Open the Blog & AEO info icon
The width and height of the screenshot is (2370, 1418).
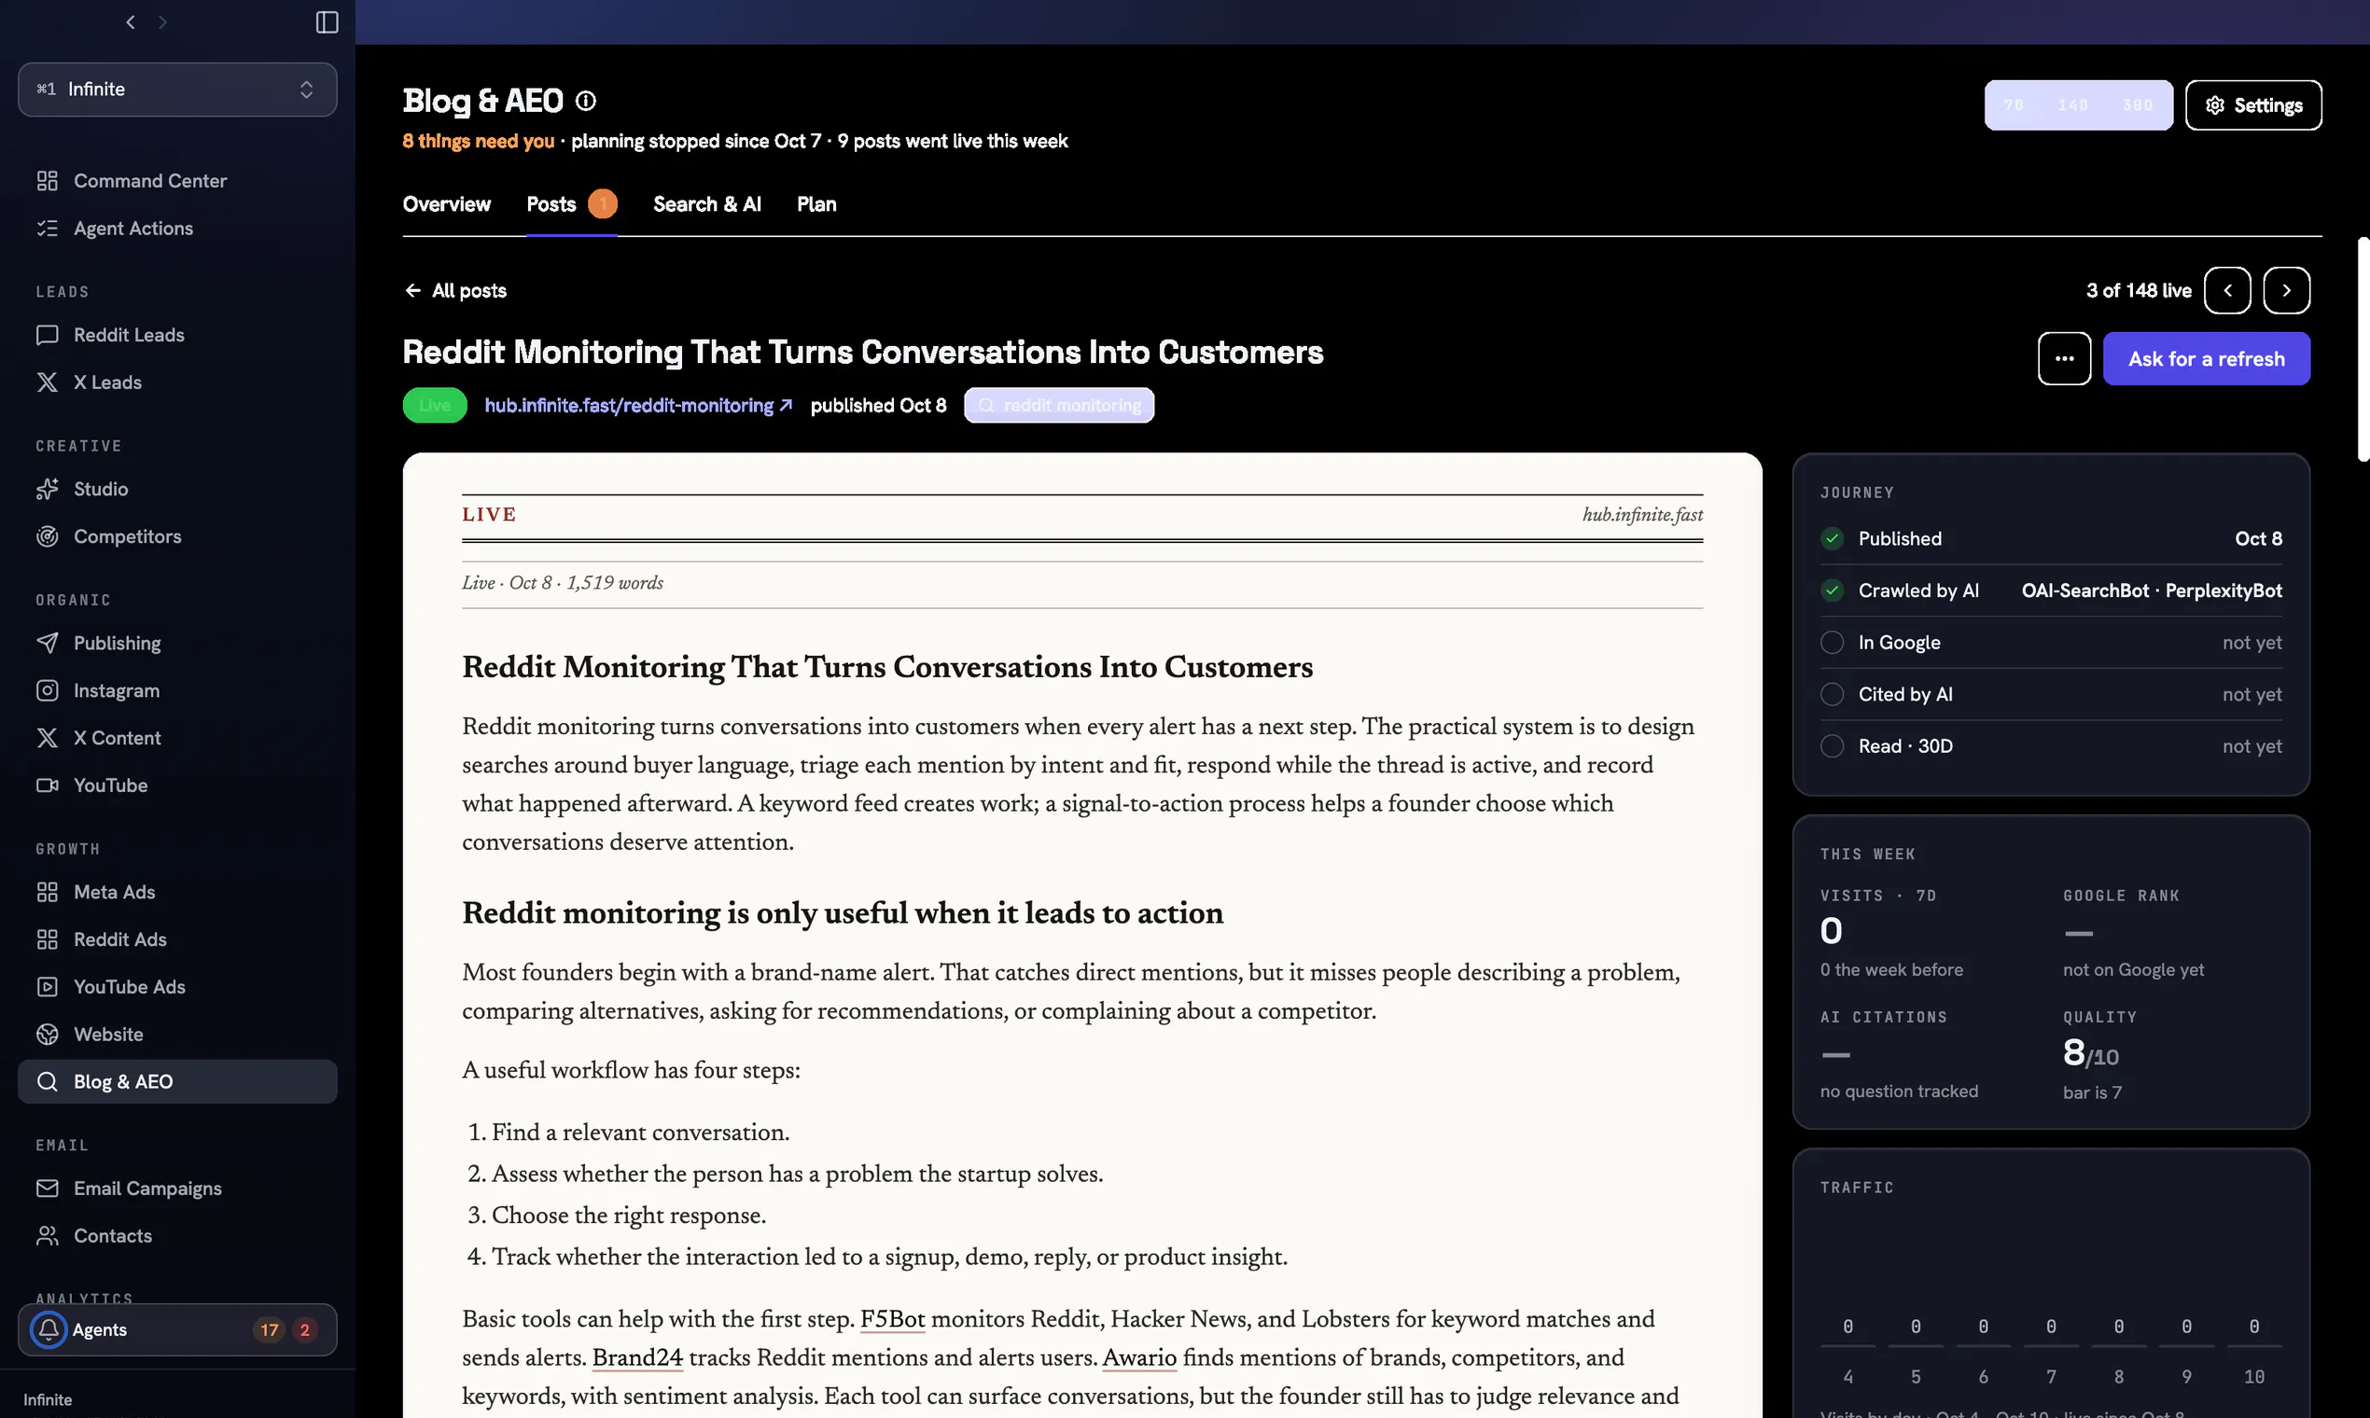pyautogui.click(x=586, y=101)
